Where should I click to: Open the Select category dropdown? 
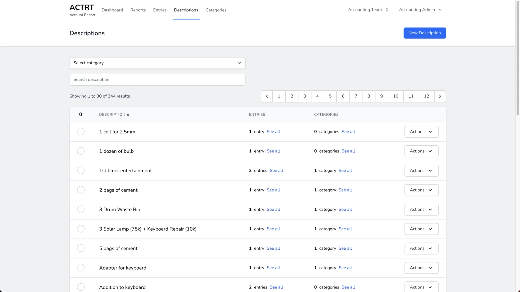tap(157, 63)
